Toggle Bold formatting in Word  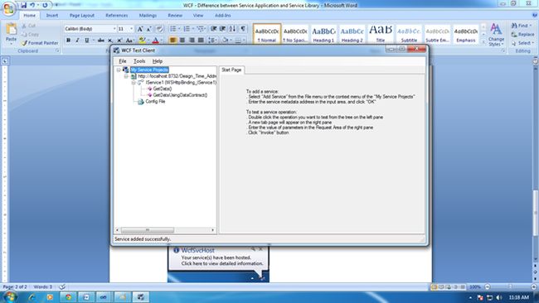[x=68, y=40]
